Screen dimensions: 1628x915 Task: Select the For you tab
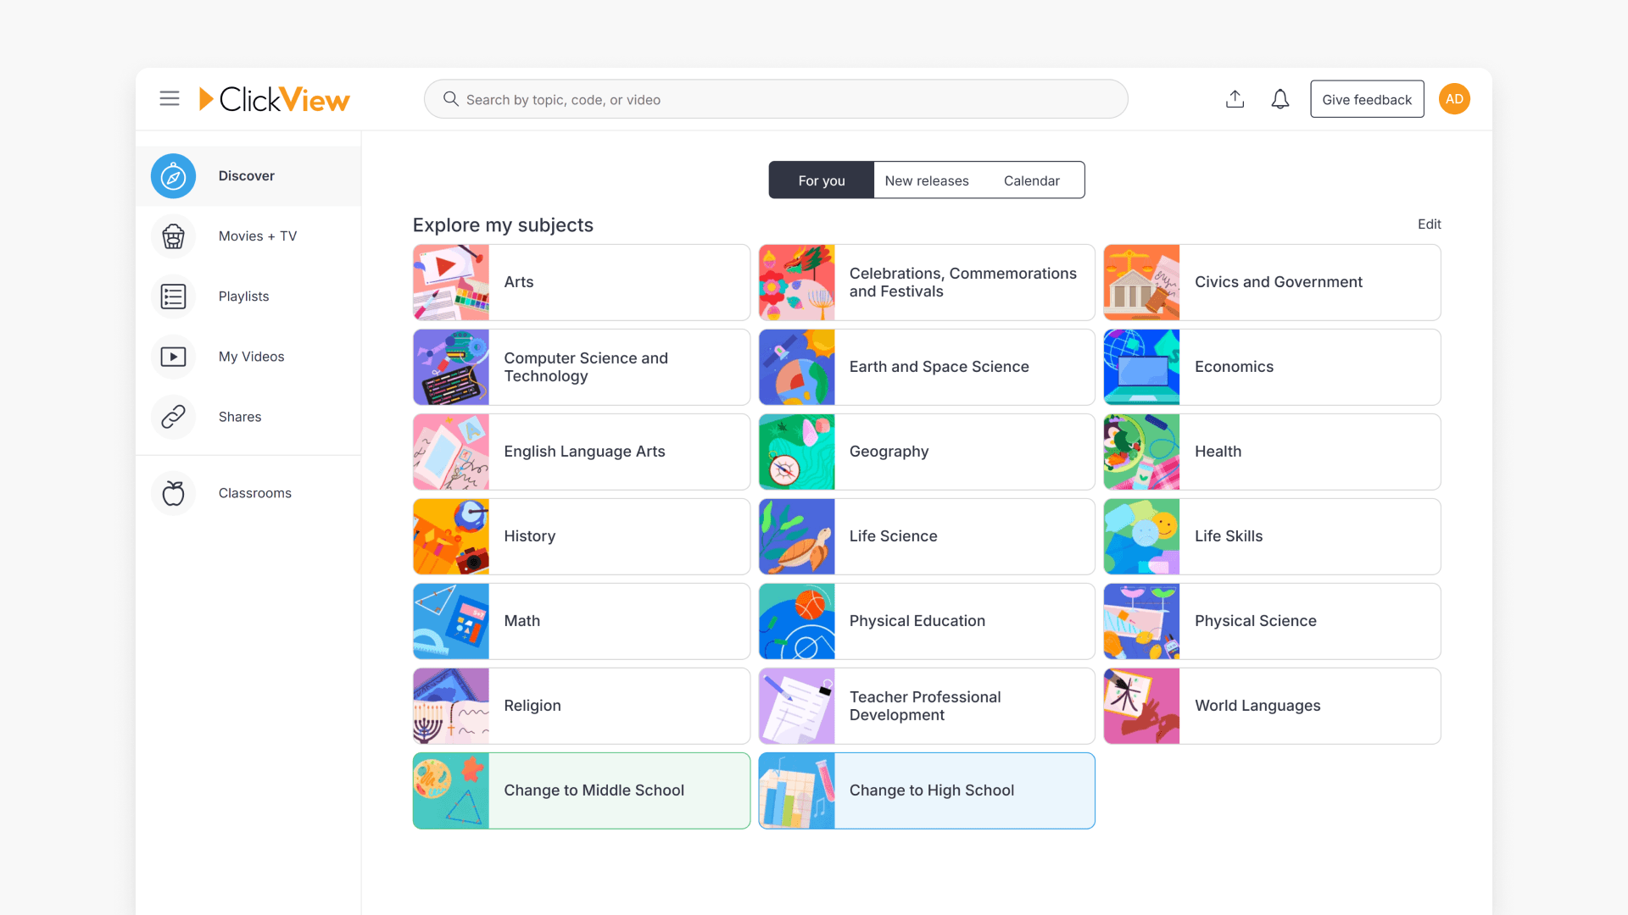tap(821, 180)
